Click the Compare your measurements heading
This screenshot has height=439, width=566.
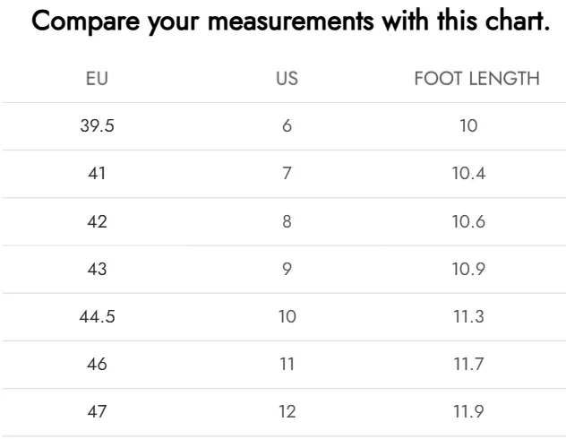tap(290, 21)
